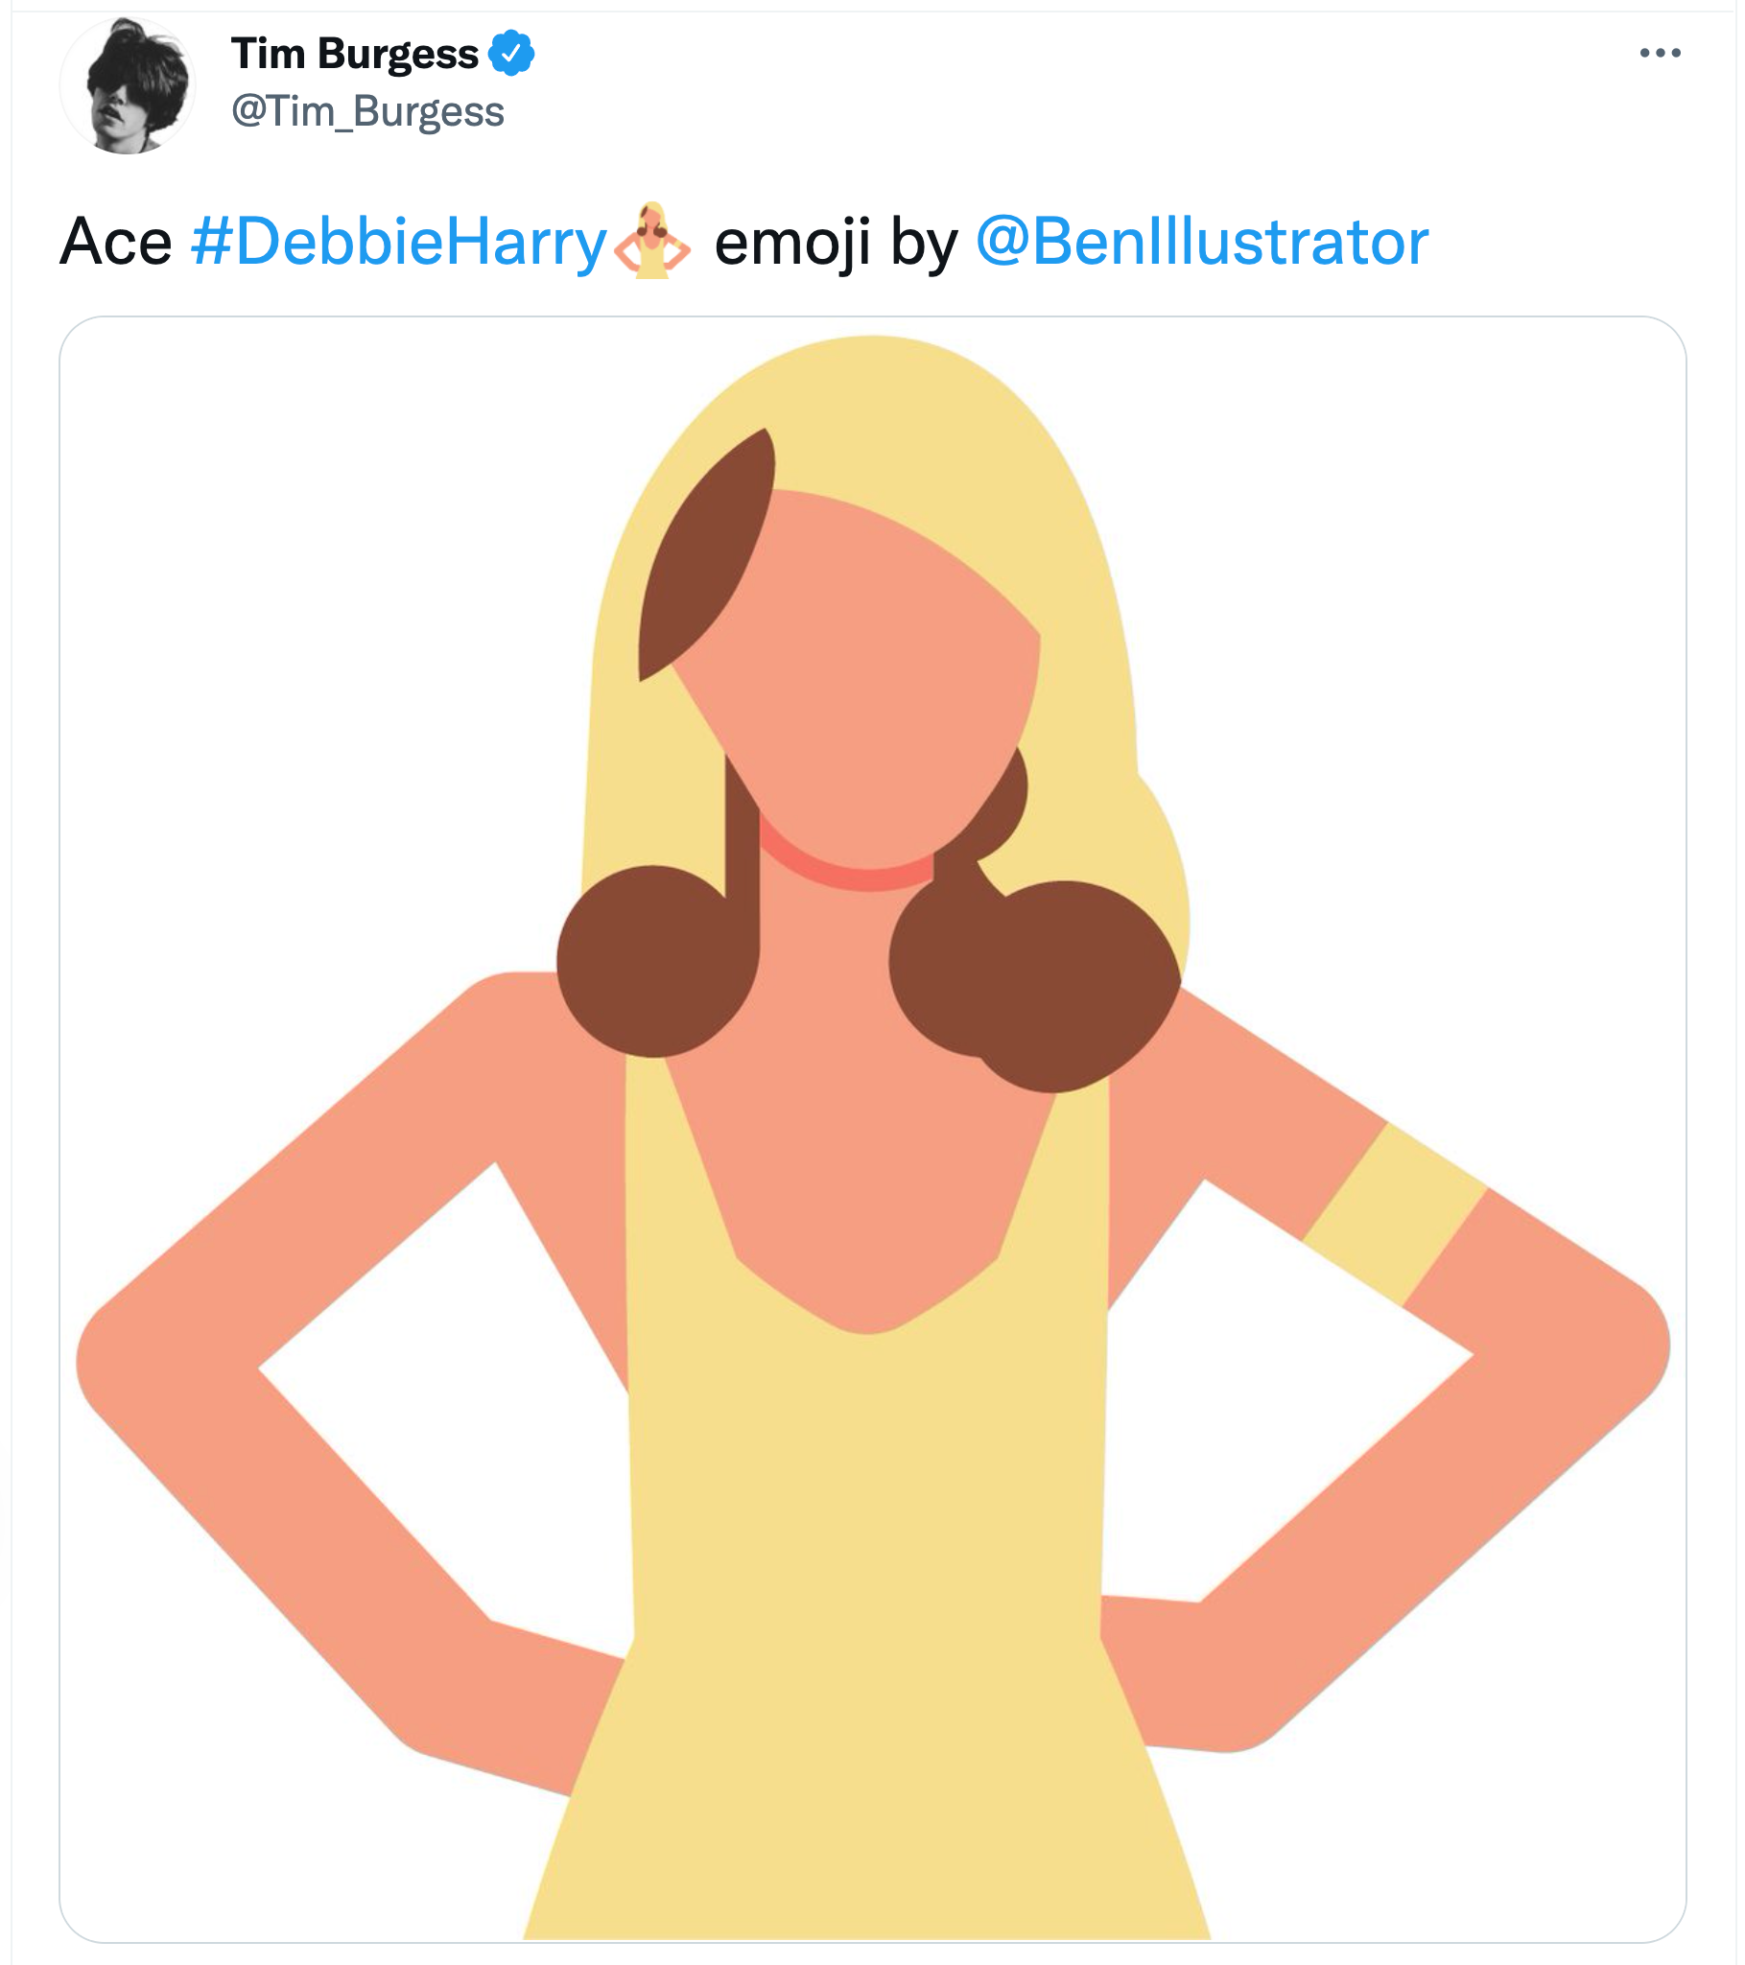The height and width of the screenshot is (1965, 1745).
Task: Visit the @BenIllustrator mentioned profile
Action: (x=1202, y=242)
